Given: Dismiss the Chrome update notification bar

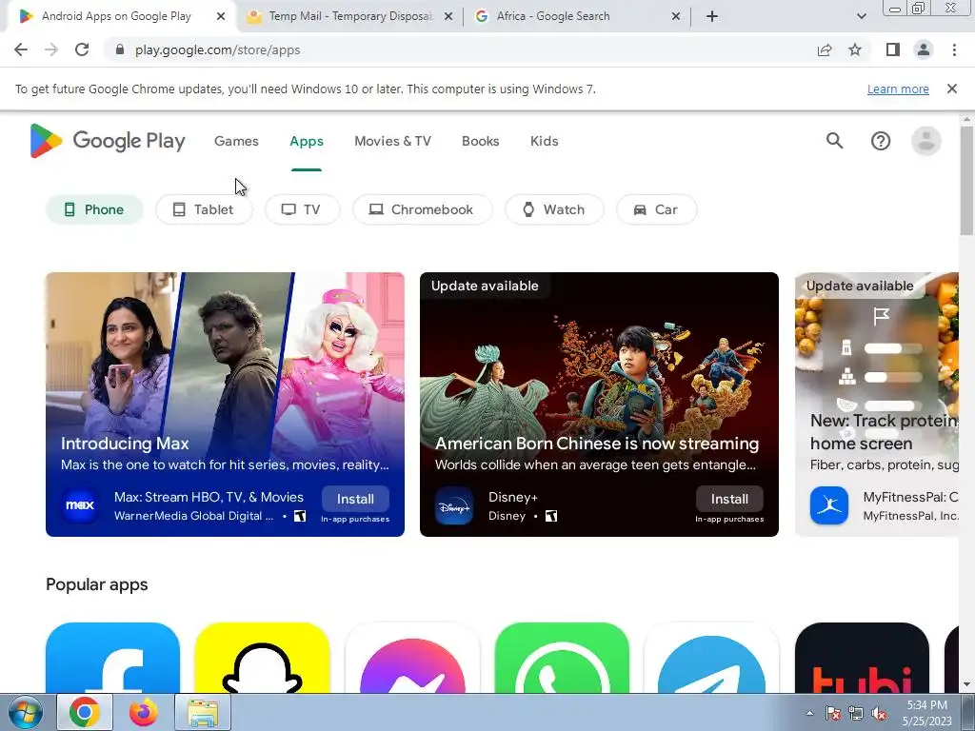Looking at the screenshot, I should [x=951, y=89].
